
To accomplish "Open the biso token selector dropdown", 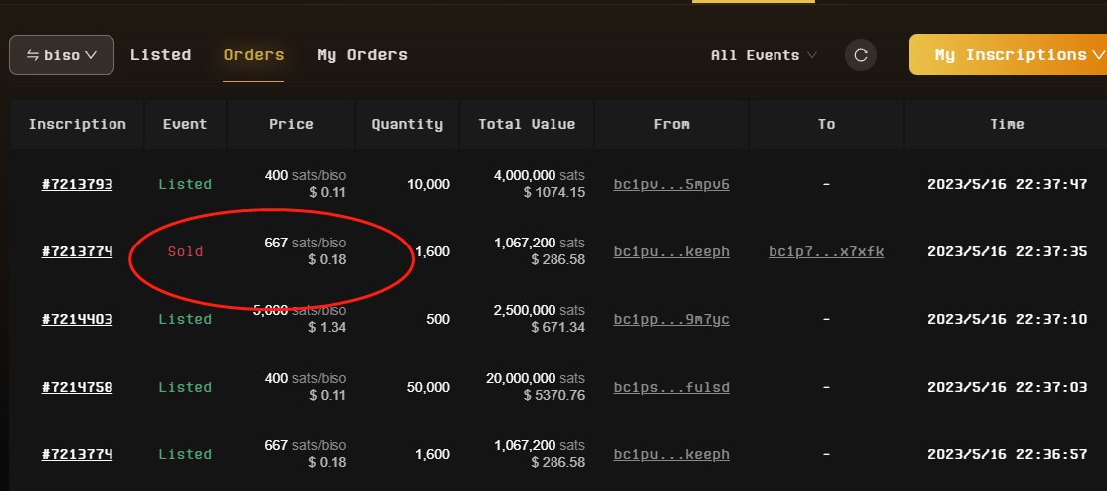I will [x=62, y=55].
